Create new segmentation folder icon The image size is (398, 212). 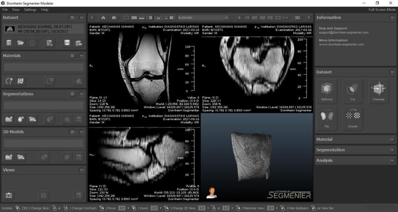(x=9, y=119)
